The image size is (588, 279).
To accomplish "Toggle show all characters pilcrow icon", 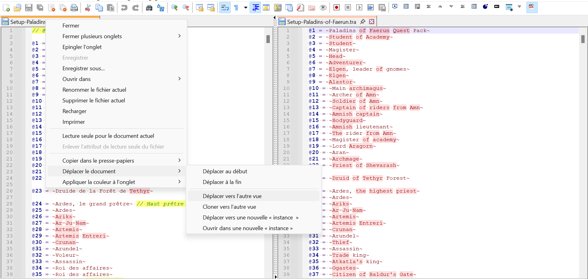I will point(236,8).
